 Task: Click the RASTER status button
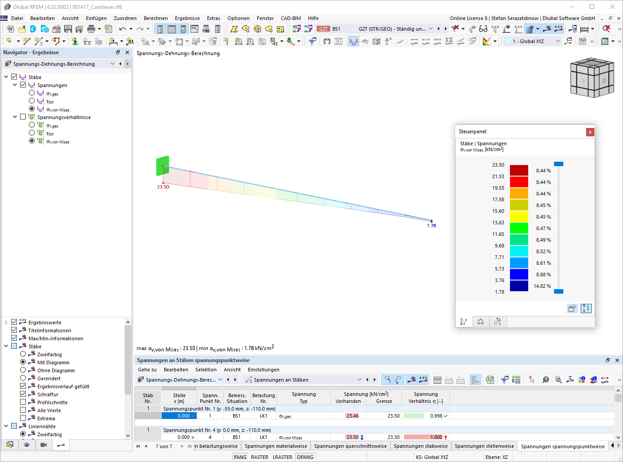(x=260, y=457)
